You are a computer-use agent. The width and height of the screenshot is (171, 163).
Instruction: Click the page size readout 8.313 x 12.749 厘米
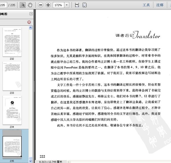click(51, 162)
